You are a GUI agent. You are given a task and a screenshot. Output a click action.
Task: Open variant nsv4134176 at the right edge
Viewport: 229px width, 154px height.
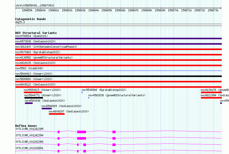pyautogui.click(x=211, y=92)
